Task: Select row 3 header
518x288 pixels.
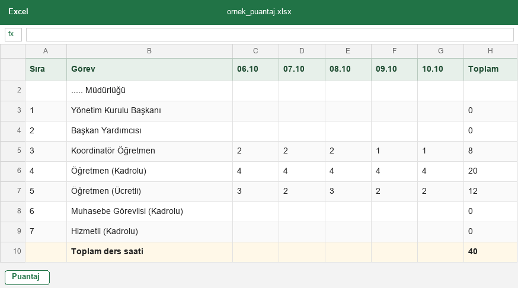Action: (x=13, y=111)
